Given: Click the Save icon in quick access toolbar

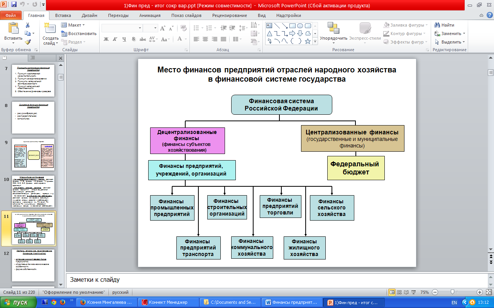Looking at the screenshot, I should [14, 5].
